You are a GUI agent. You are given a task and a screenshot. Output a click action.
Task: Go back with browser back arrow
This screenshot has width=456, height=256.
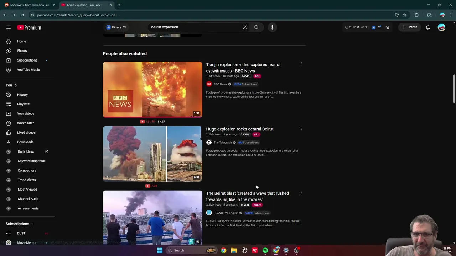click(5, 15)
